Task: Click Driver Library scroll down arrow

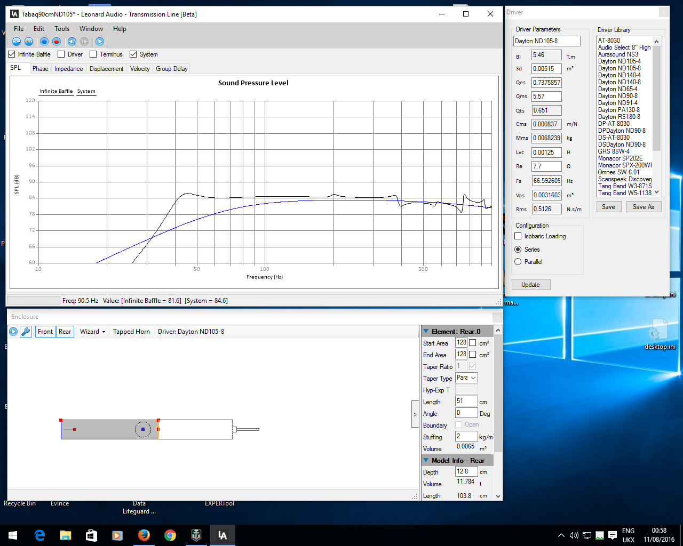Action: [x=657, y=192]
